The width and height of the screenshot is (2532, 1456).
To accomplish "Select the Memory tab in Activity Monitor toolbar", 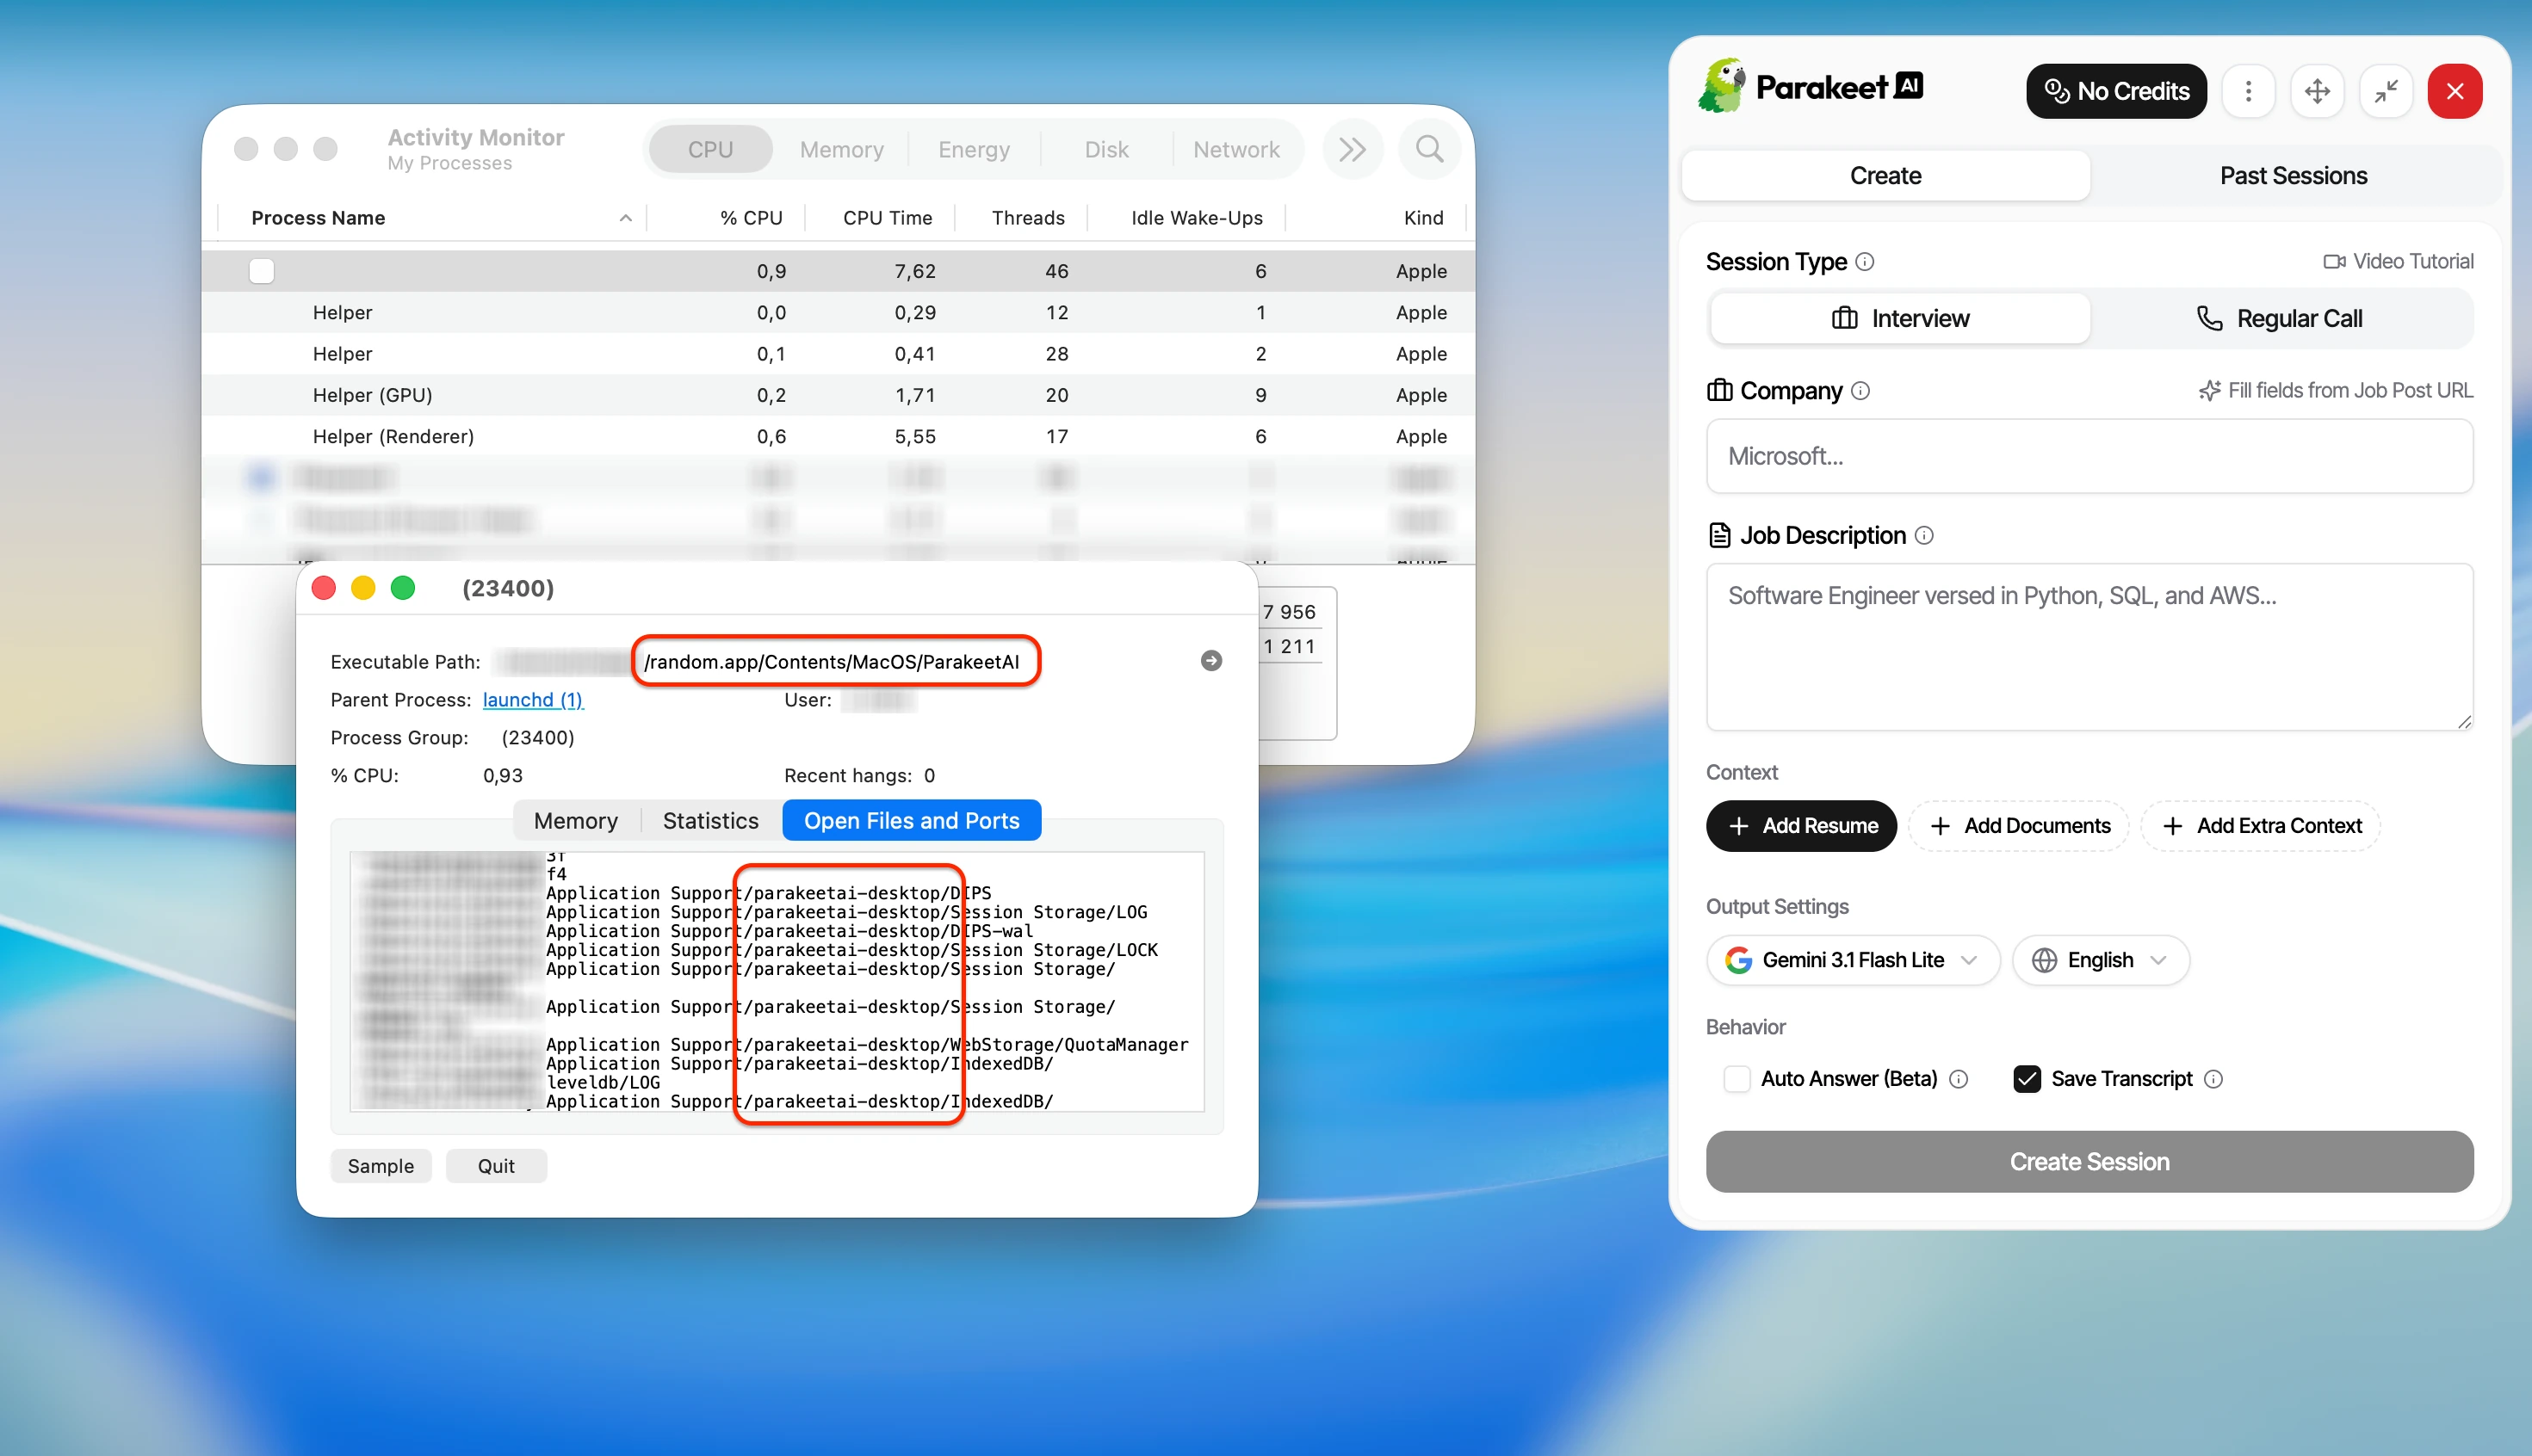I will click(x=841, y=149).
